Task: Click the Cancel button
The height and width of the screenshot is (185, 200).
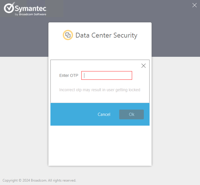Action: 104,114
